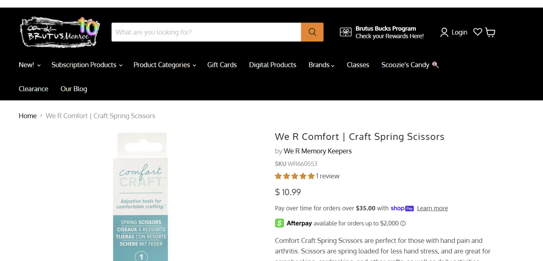The height and width of the screenshot is (261, 543).
Task: Open the Product Categories dropdown
Action: tap(165, 65)
